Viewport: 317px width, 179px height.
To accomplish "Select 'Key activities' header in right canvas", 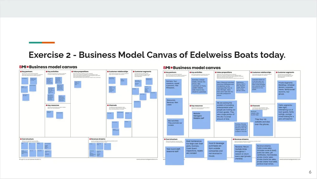I will [x=197, y=72].
